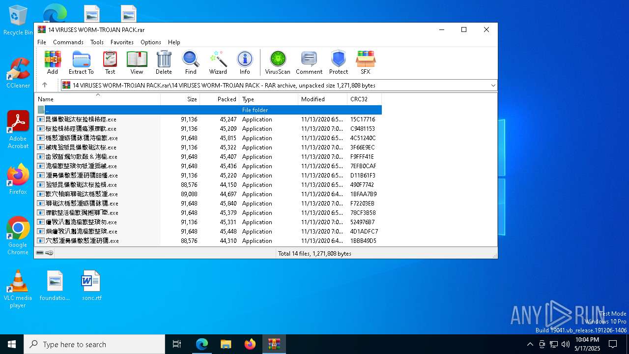
Task: Open the notification center icon
Action: tap(613, 344)
